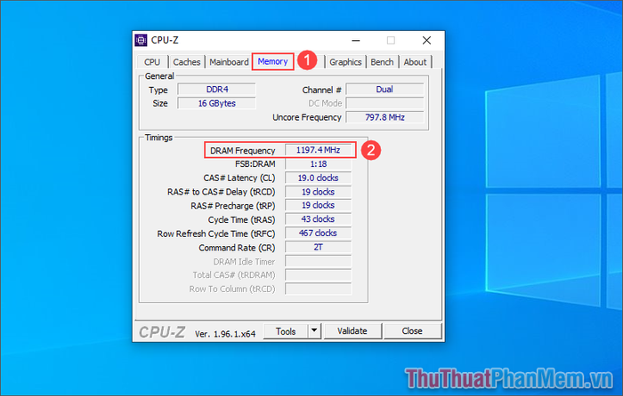
Task: Click the RAS# to CAS# Delay (tRCD) label
Action: 222,193
